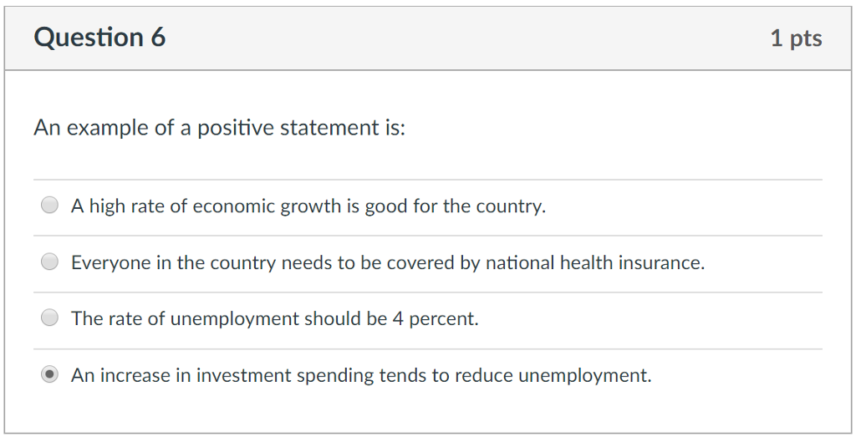Select the economic growth answer radio button
The height and width of the screenshot is (437, 856).
click(x=50, y=206)
